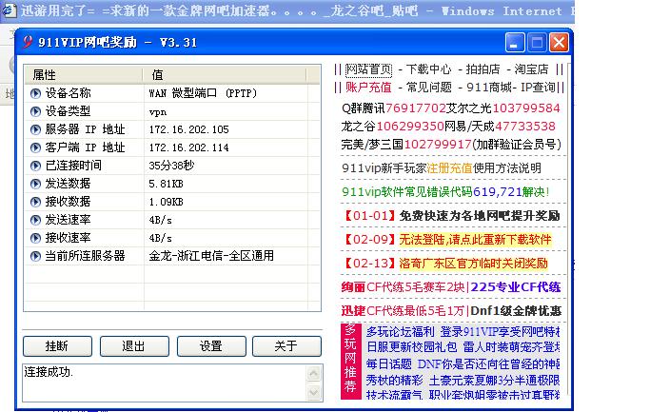
Task: Click the arrow icon beside 接收速率
Action: click(35, 238)
